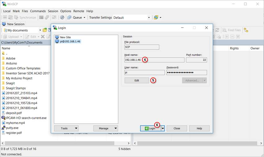
Task: Open the Session menu
Action: 53,11
